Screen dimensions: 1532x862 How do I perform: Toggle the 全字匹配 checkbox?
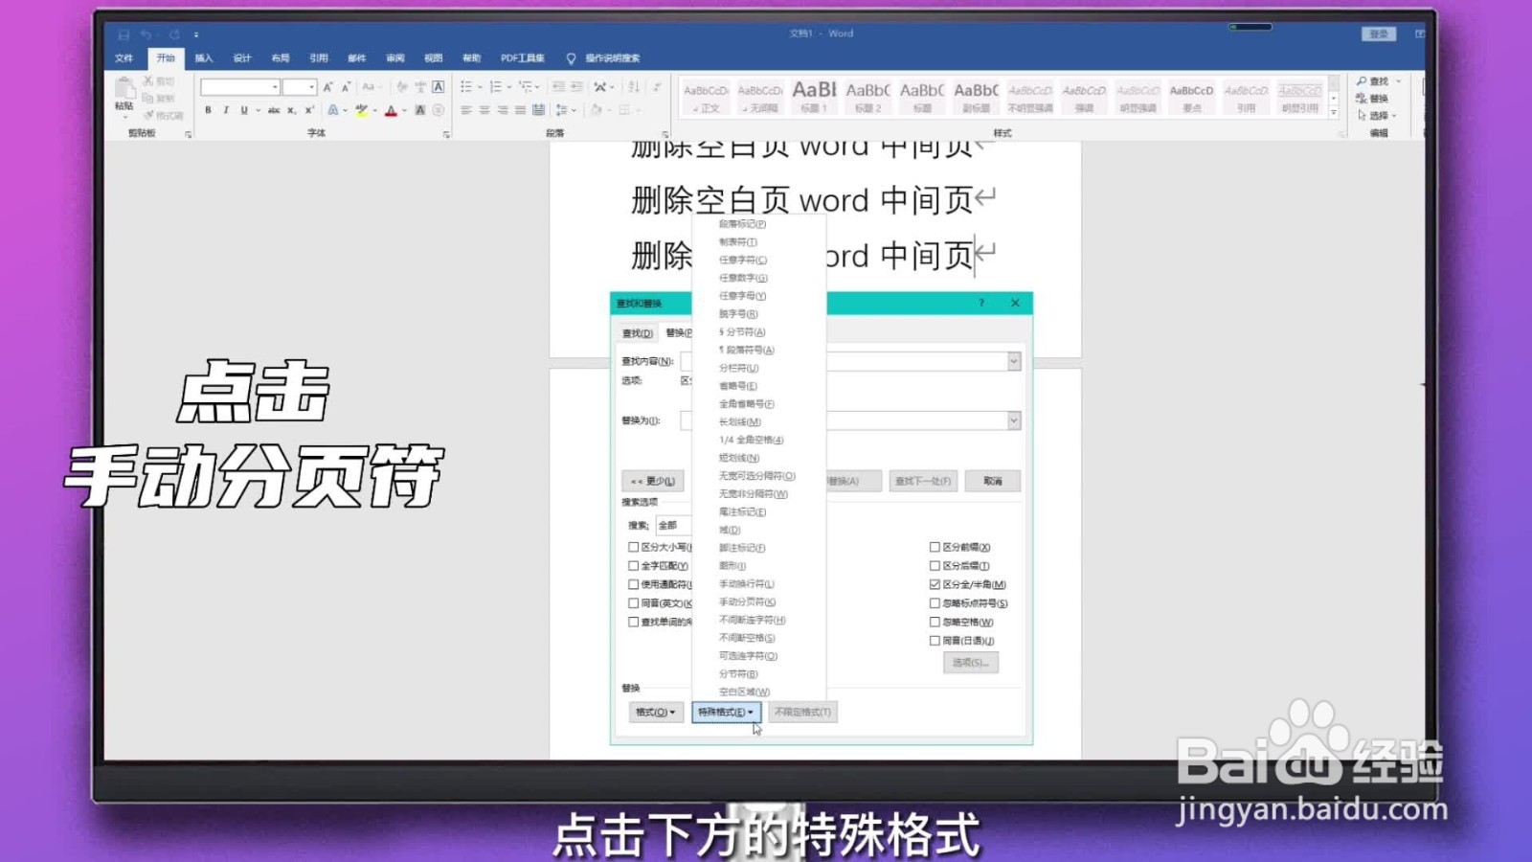[633, 566]
